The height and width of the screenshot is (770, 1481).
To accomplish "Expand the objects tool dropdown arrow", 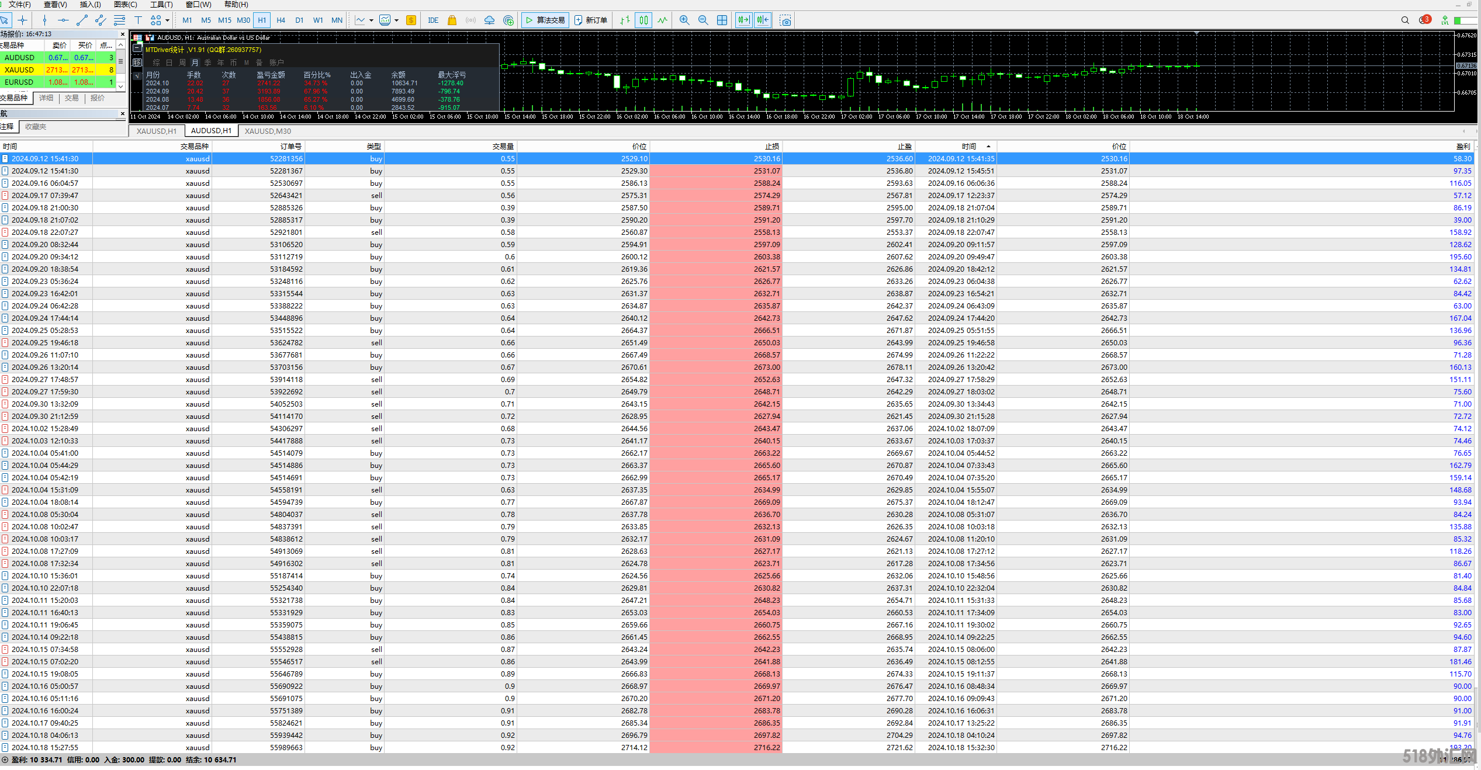I will coord(167,20).
